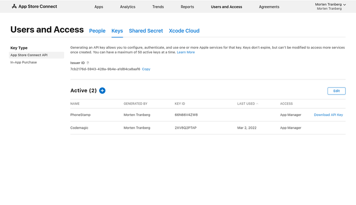356x205 pixels.
Task: Go to Analytics in the top navigation
Action: (128, 7)
